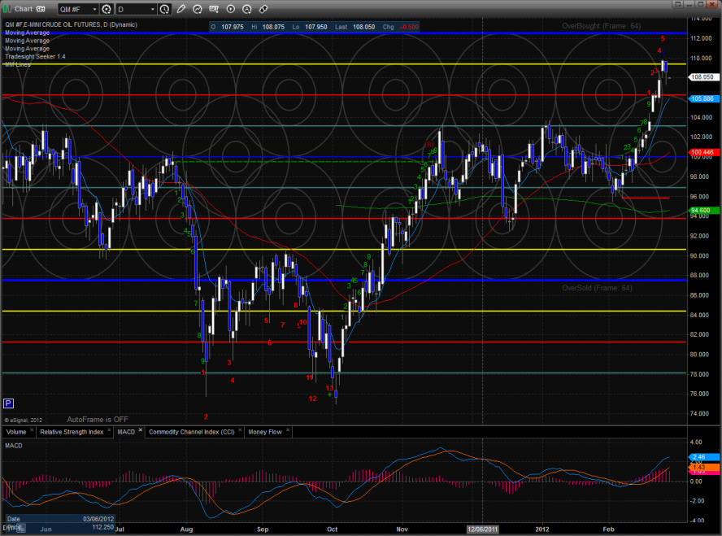This screenshot has height=536, width=722.
Task: Select the pencil drawing tool
Action: 180,10
